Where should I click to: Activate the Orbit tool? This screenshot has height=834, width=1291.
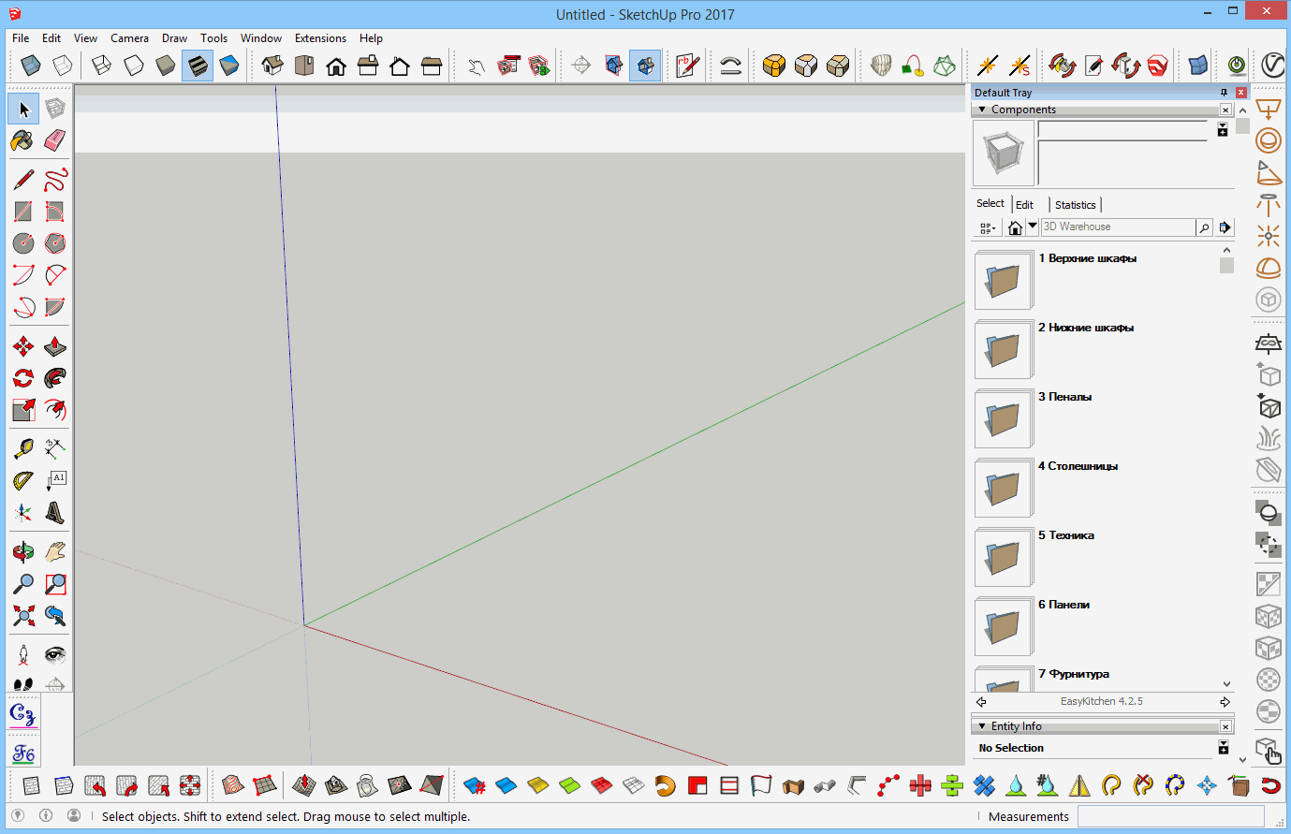[23, 552]
